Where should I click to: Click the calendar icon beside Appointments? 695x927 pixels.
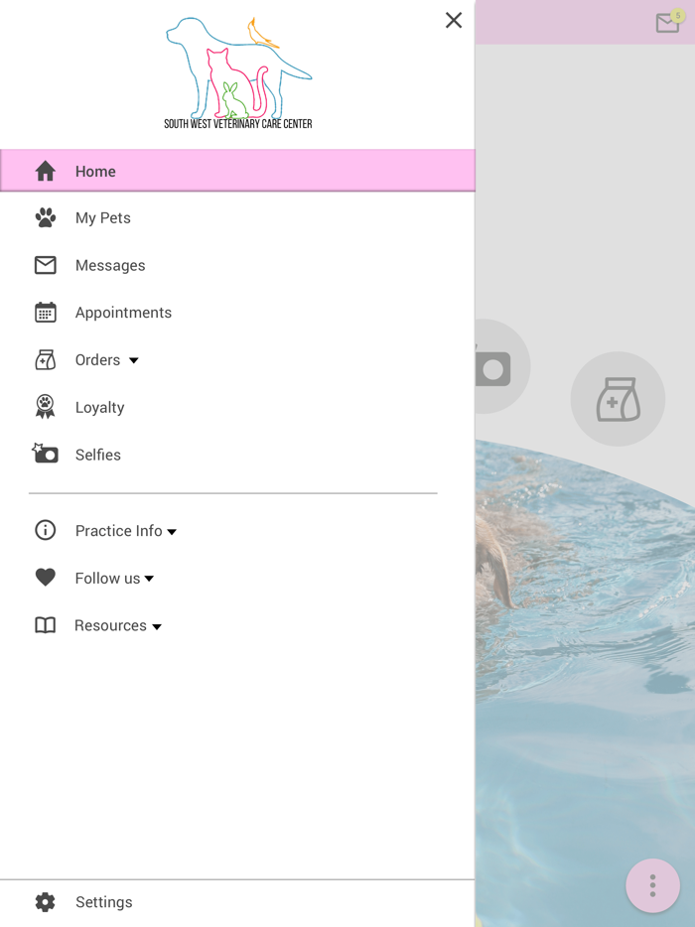click(46, 313)
